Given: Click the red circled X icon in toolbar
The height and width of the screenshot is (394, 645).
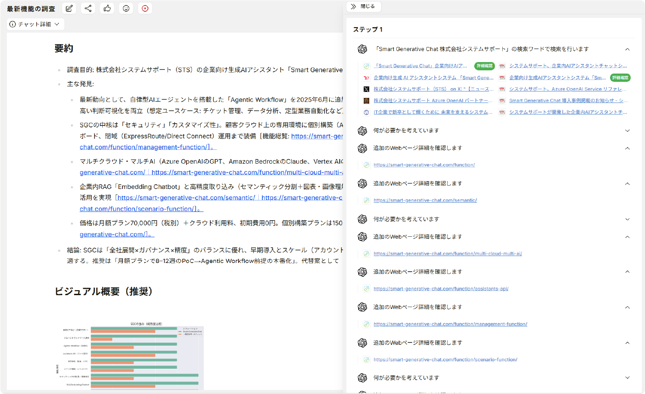Looking at the screenshot, I should click(145, 8).
